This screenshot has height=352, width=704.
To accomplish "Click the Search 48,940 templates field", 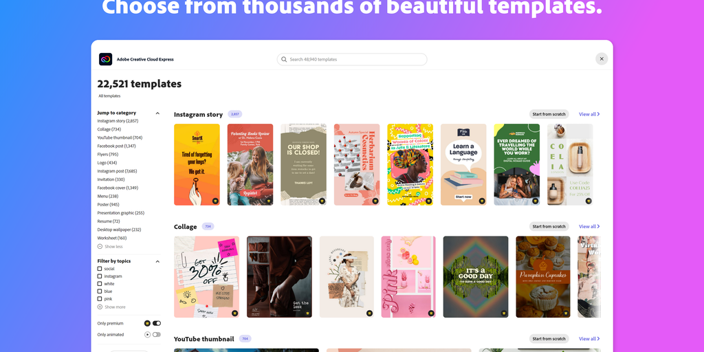I will 352,59.
